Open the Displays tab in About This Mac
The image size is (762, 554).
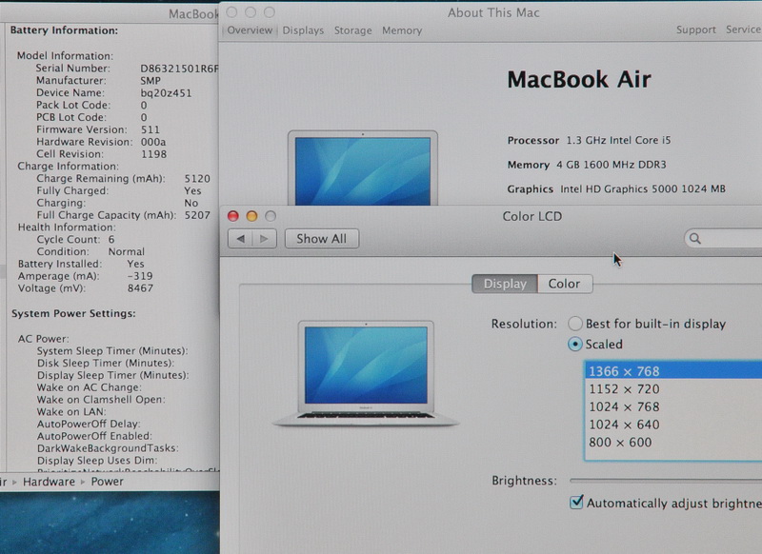[303, 30]
